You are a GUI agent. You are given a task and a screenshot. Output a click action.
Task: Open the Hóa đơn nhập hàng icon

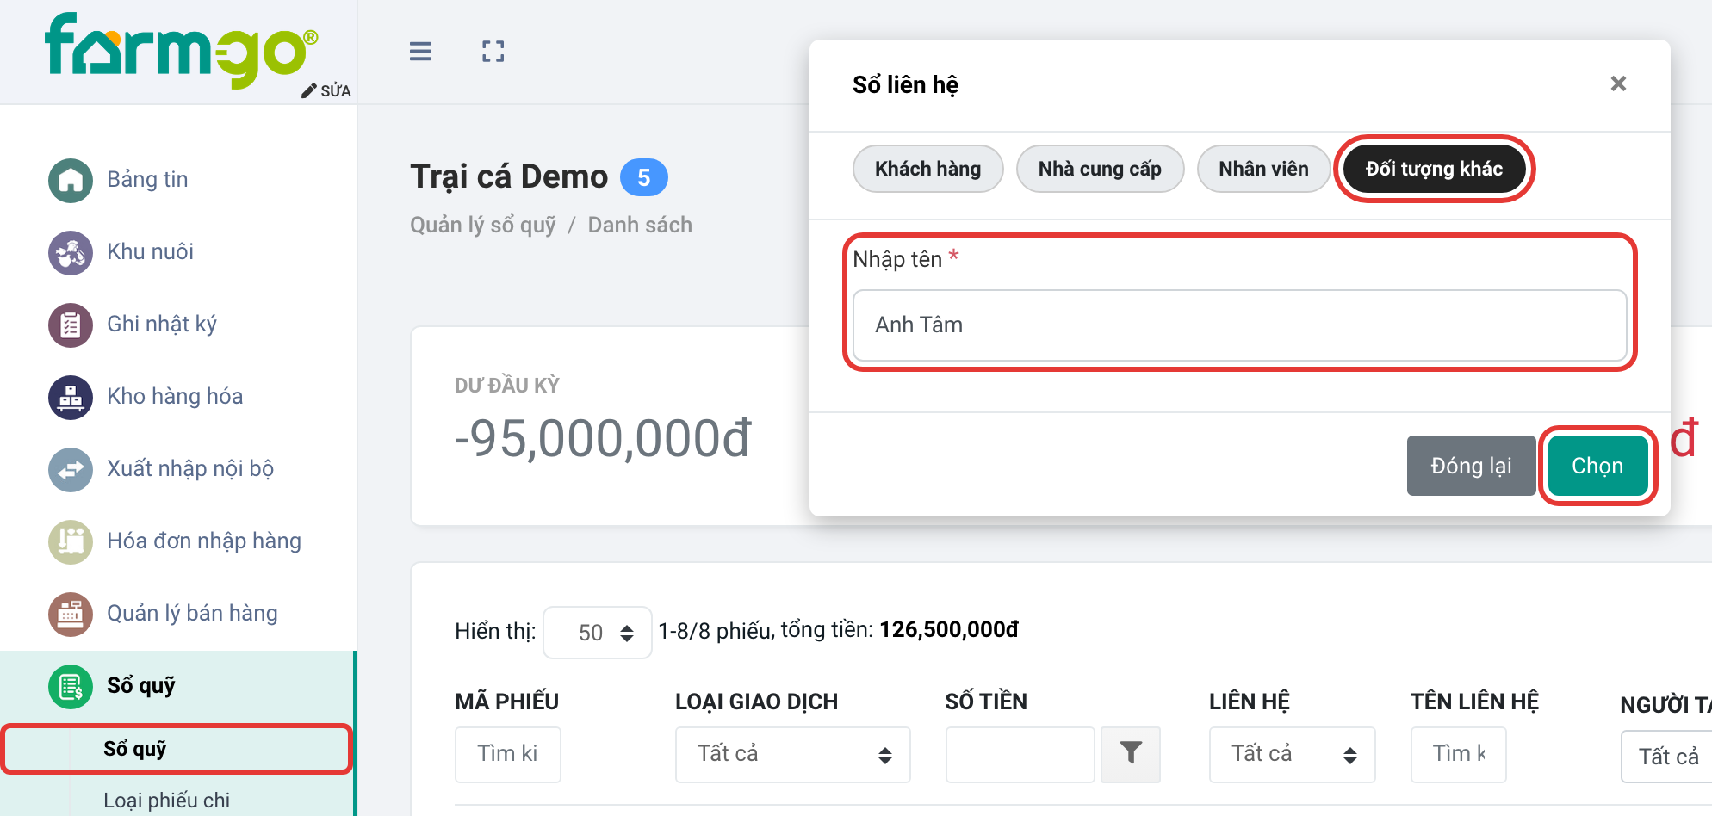(71, 542)
